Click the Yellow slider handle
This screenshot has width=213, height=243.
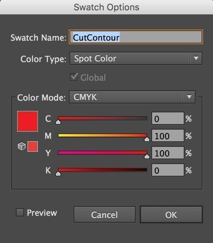tap(147, 156)
